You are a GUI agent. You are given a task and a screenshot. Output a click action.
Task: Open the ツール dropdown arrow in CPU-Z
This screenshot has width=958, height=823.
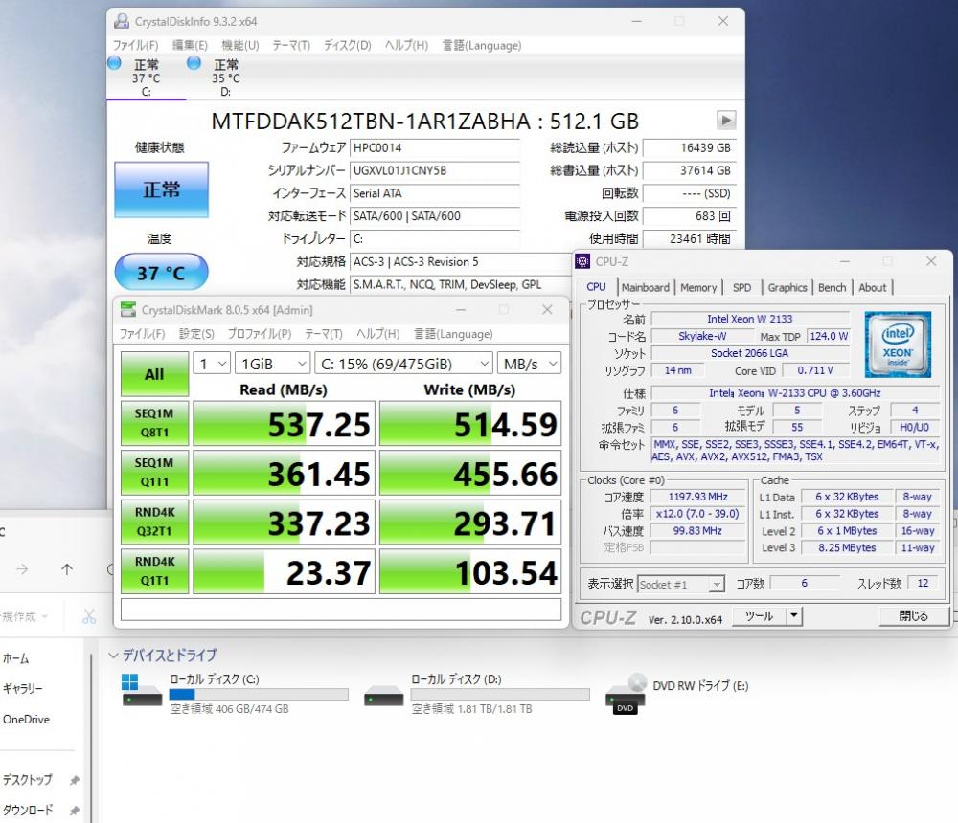pos(793,615)
